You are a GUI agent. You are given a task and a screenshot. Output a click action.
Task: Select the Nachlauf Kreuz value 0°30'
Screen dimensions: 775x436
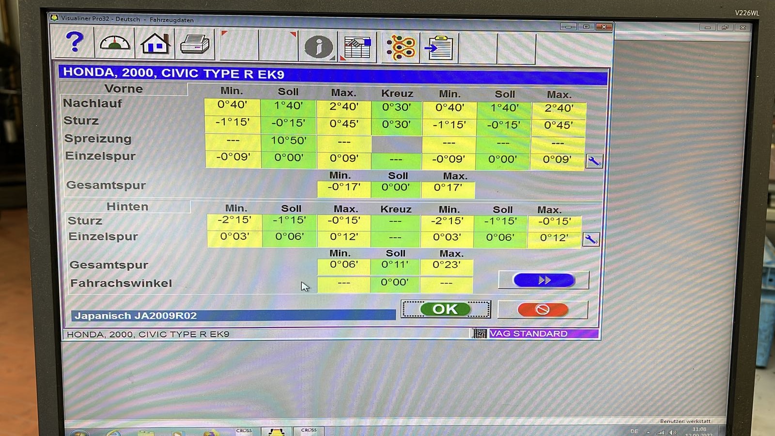pyautogui.click(x=396, y=107)
